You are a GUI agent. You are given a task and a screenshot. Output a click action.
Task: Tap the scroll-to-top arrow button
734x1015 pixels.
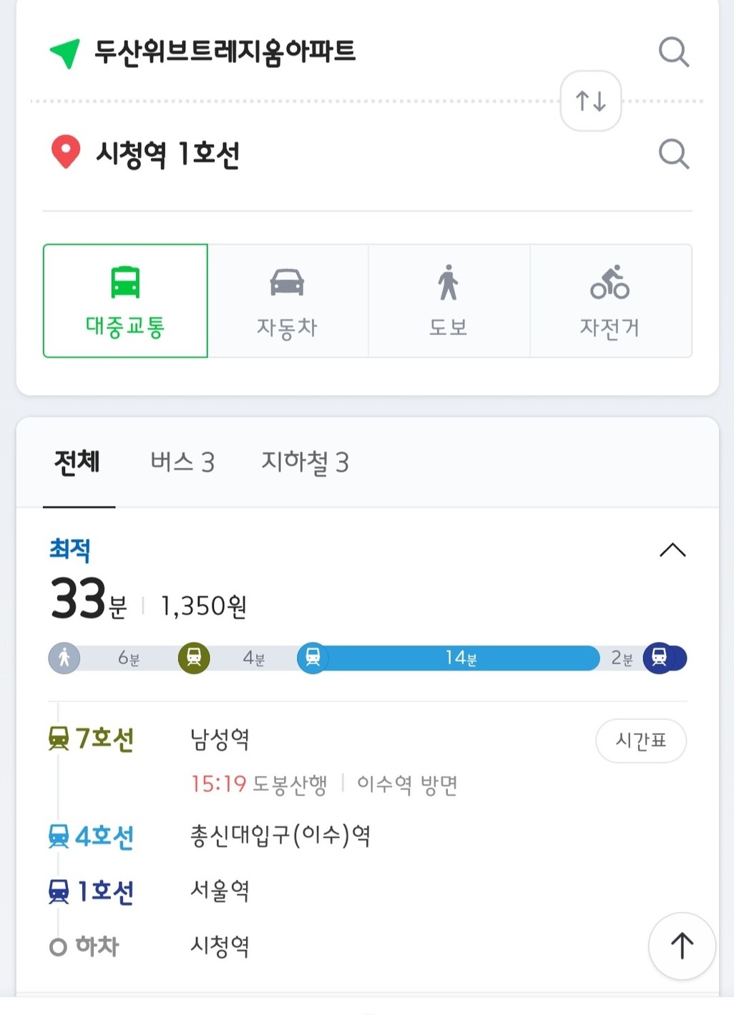(x=682, y=946)
